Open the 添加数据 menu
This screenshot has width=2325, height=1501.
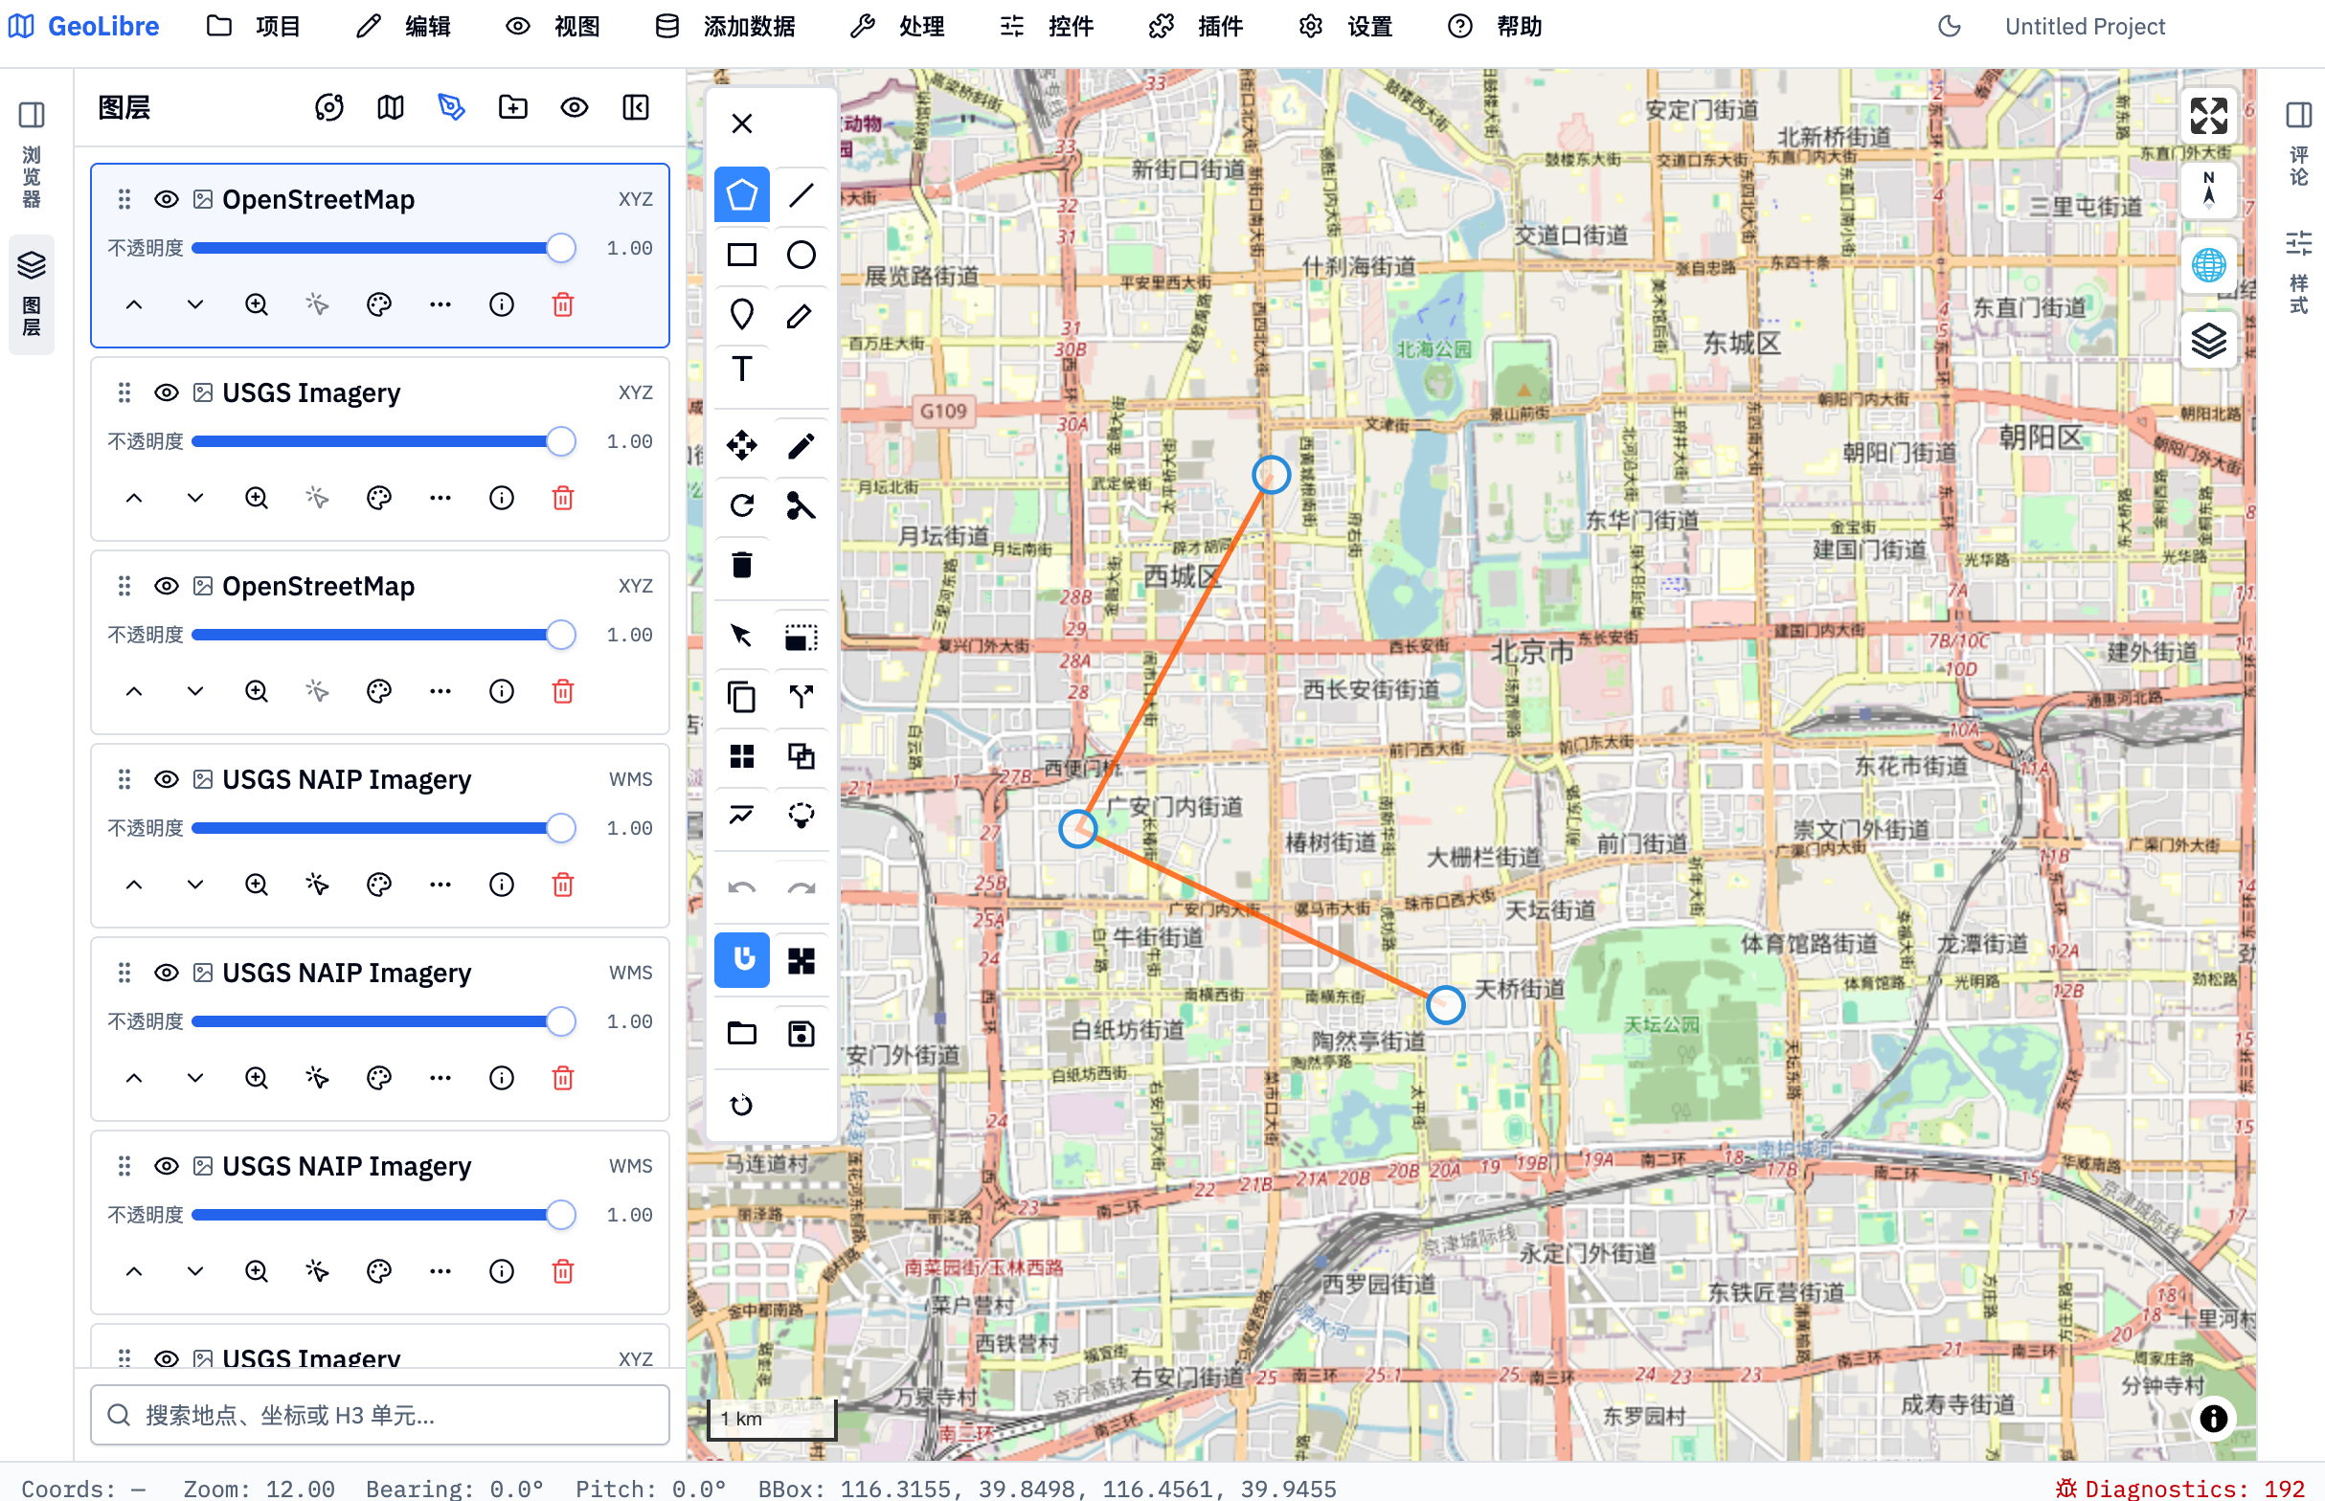pos(726,26)
